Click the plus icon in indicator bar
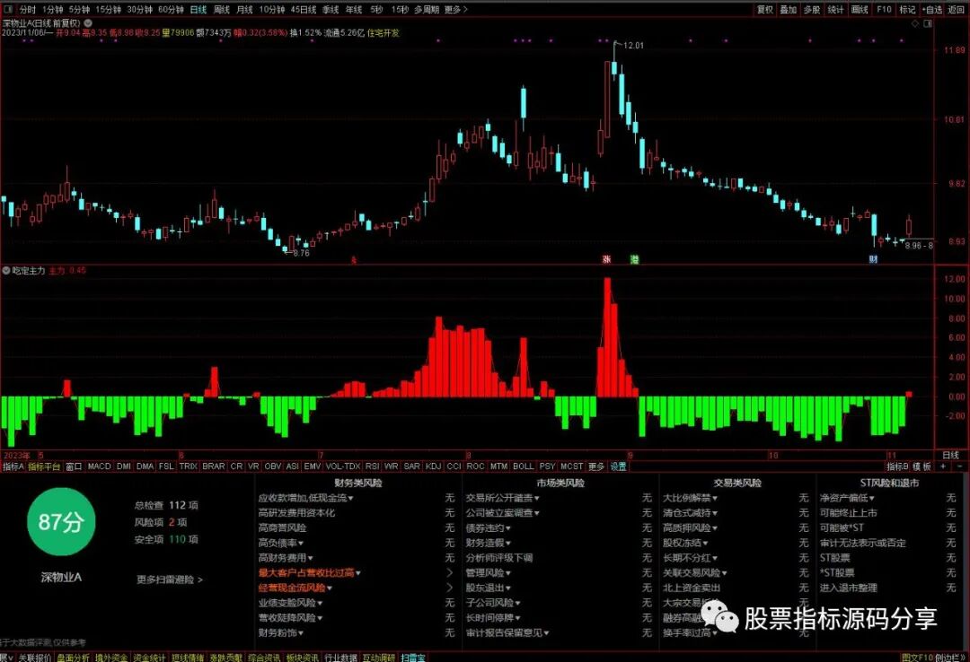Screen dimensions: 970x662 coord(943,466)
